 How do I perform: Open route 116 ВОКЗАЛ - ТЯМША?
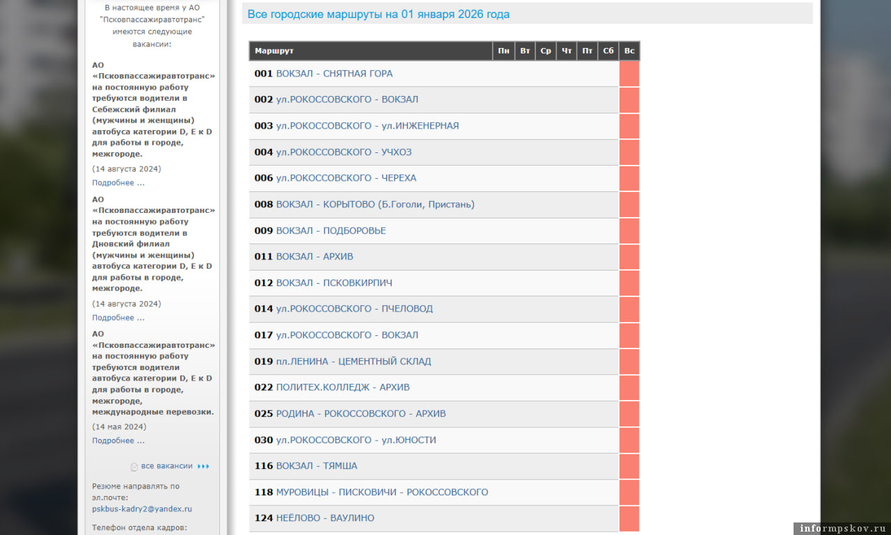click(x=317, y=466)
